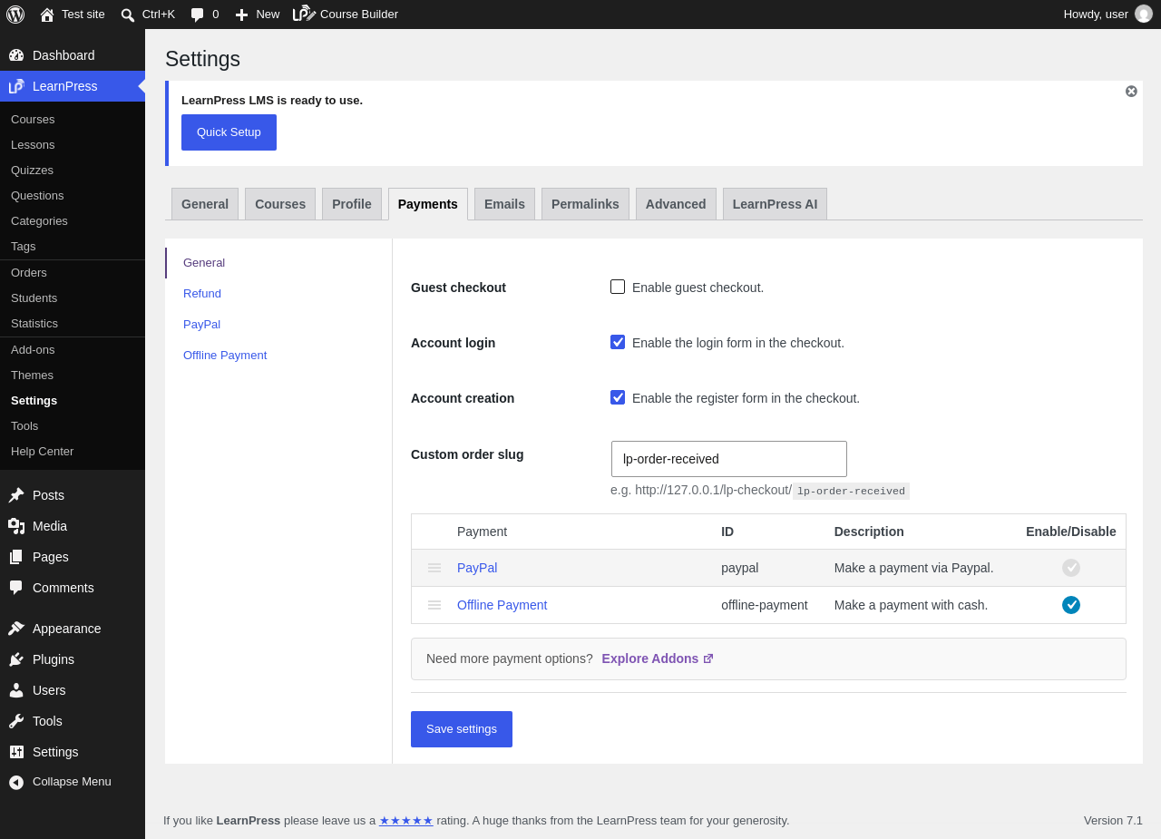The height and width of the screenshot is (839, 1161).
Task: Click the five-star rating link
Action: [x=406, y=820]
